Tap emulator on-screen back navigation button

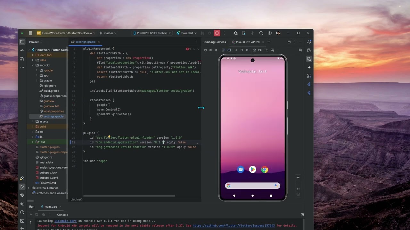click(x=234, y=195)
